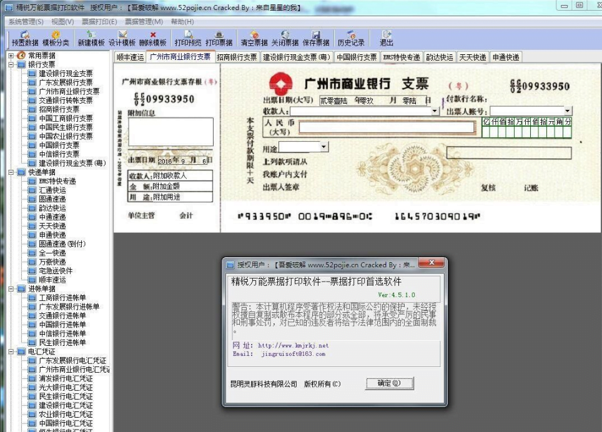The width and height of the screenshot is (602, 432).
Task: Select 中信银行支票 in tree
Action: tap(59, 154)
